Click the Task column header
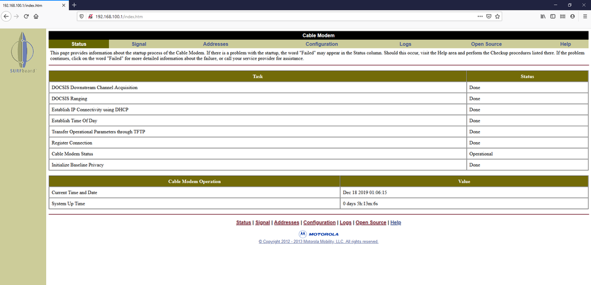 [x=258, y=76]
